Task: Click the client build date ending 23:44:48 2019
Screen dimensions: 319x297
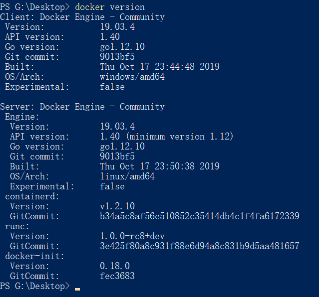Action: pos(159,67)
